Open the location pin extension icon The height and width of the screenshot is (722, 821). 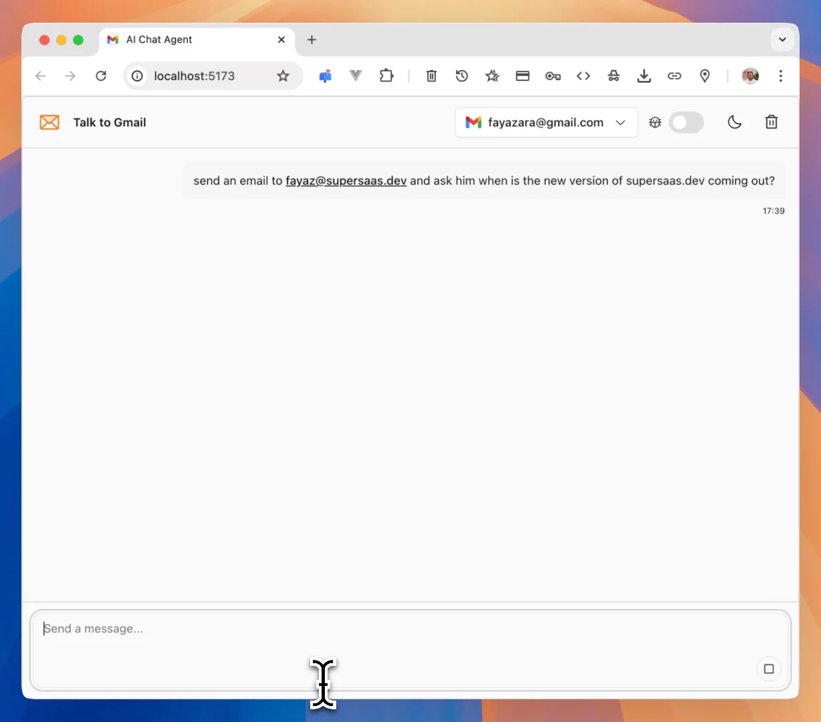pyautogui.click(x=705, y=76)
